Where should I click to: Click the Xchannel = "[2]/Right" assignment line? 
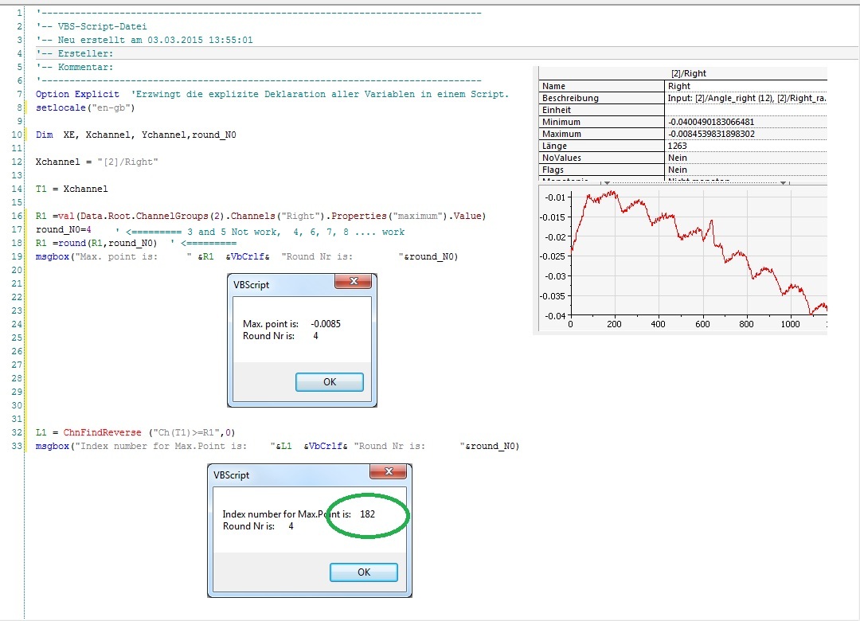click(96, 162)
